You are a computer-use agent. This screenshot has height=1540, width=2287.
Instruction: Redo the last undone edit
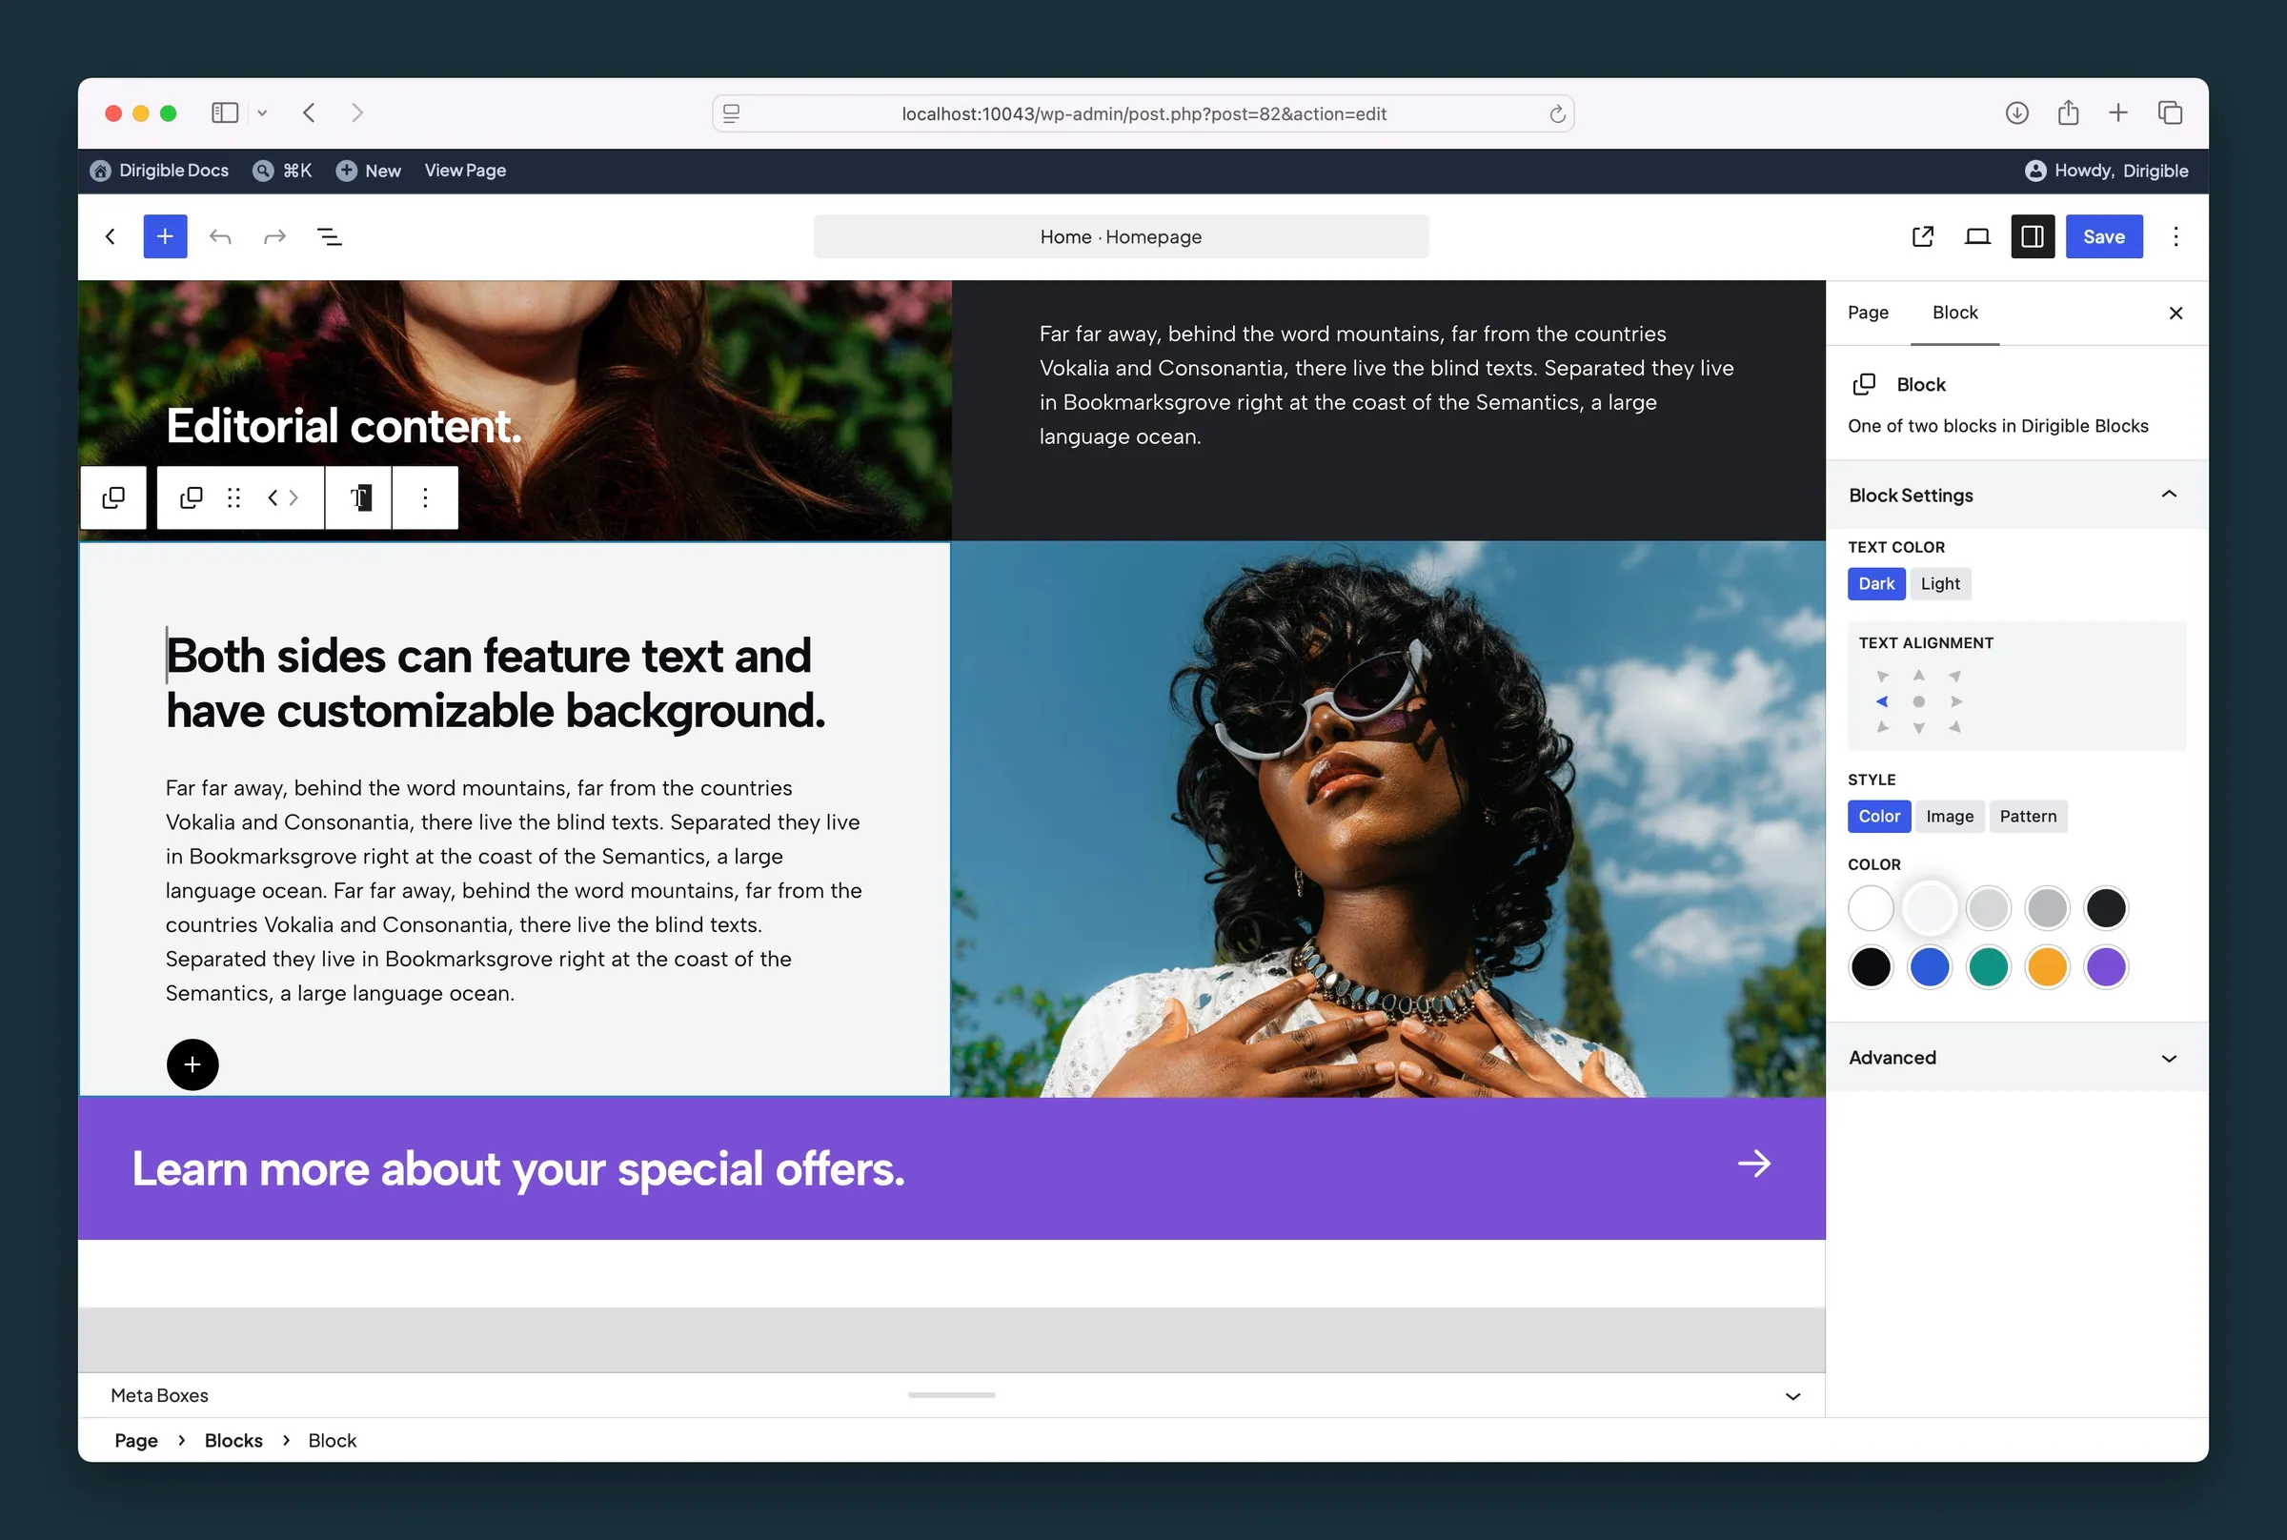(x=275, y=236)
